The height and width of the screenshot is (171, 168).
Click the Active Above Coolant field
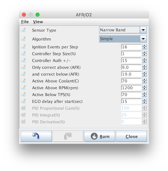point(131,81)
